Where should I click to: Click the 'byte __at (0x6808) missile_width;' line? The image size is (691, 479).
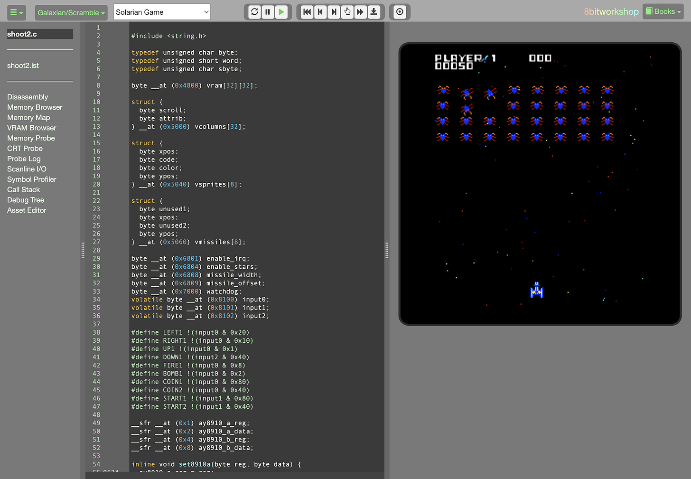click(x=196, y=275)
